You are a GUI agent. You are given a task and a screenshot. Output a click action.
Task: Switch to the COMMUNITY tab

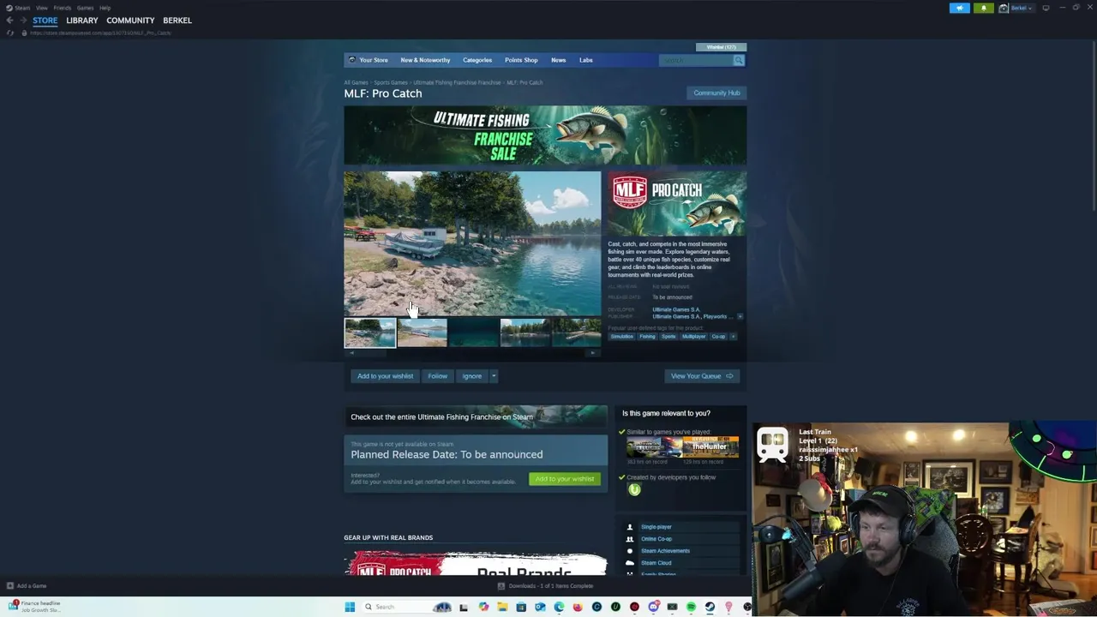tap(130, 21)
